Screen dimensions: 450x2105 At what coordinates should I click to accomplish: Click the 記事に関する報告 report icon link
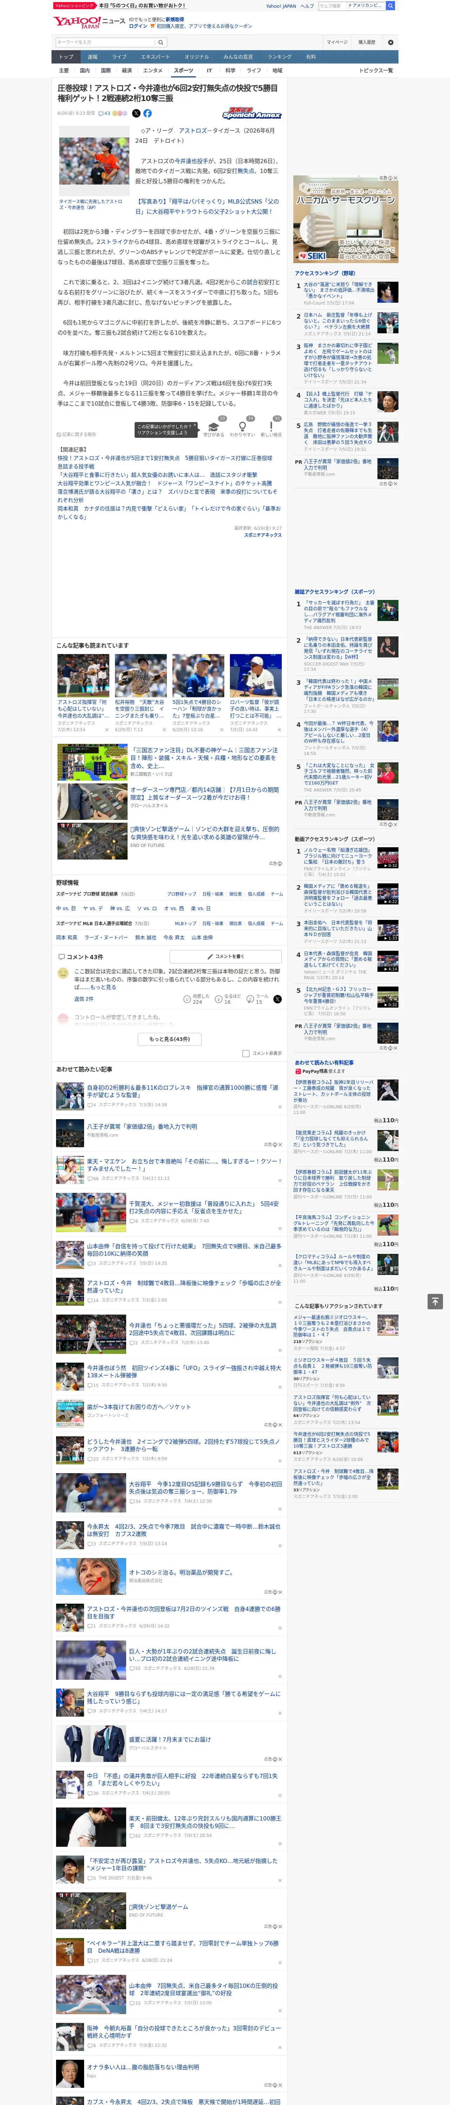point(77,435)
